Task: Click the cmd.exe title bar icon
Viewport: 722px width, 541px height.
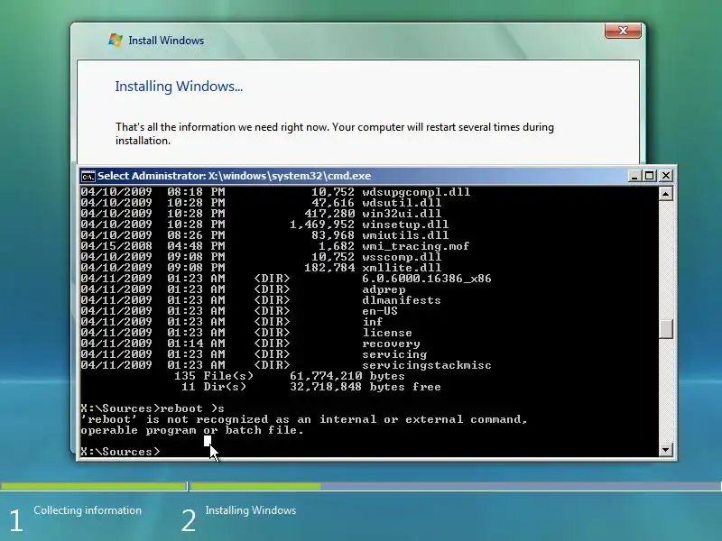Action: click(x=88, y=176)
